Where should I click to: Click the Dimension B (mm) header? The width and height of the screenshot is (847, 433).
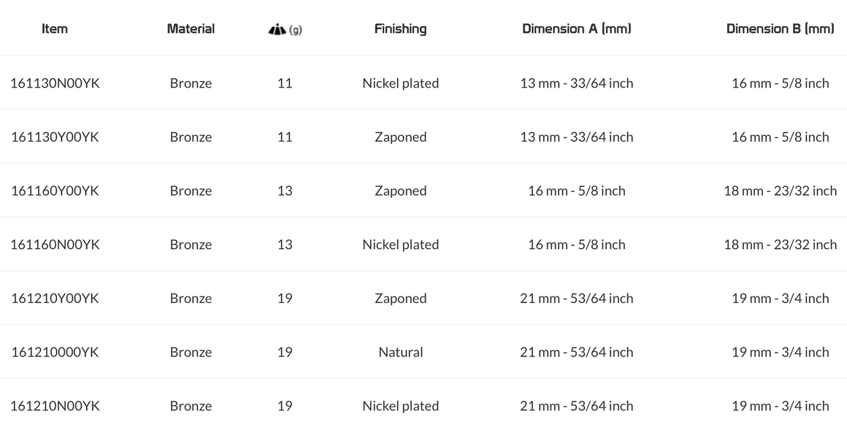tap(780, 29)
